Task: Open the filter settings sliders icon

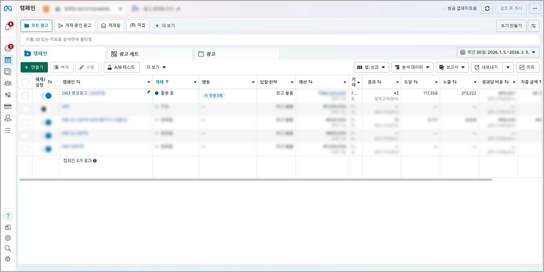Action: click(x=534, y=26)
